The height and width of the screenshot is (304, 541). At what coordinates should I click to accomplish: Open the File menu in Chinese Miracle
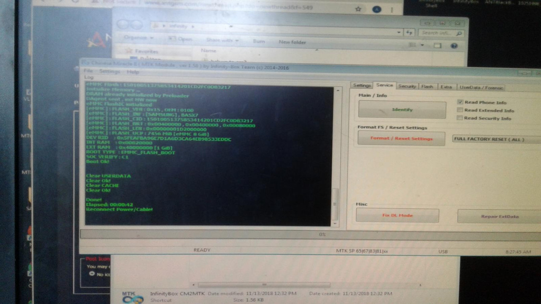click(88, 71)
